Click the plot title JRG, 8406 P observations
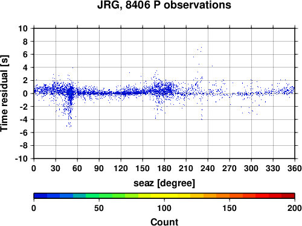The height and width of the screenshot is (226, 302). [x=164, y=5]
